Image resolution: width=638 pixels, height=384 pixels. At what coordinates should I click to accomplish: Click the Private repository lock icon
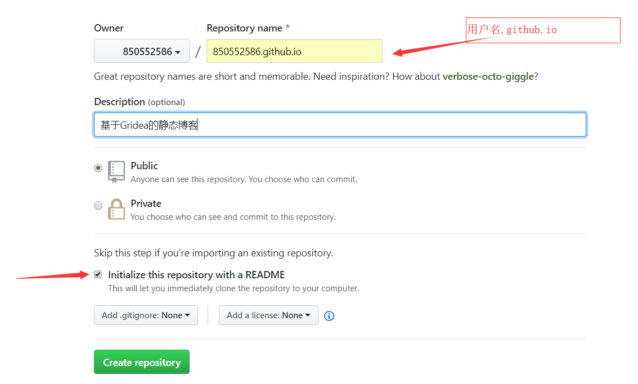[116, 209]
